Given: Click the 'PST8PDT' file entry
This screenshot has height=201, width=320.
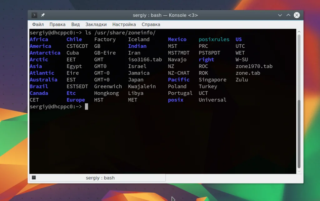Looking at the screenshot, I should [x=210, y=53].
